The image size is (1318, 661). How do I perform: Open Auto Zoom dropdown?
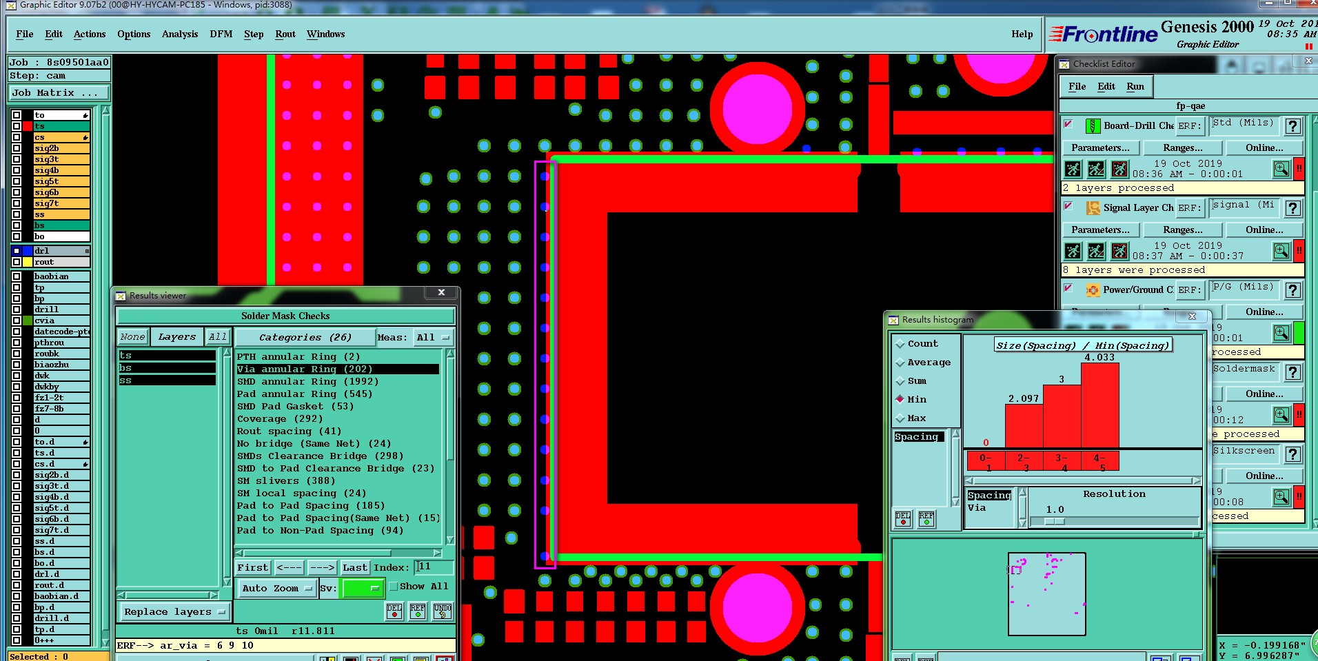278,588
